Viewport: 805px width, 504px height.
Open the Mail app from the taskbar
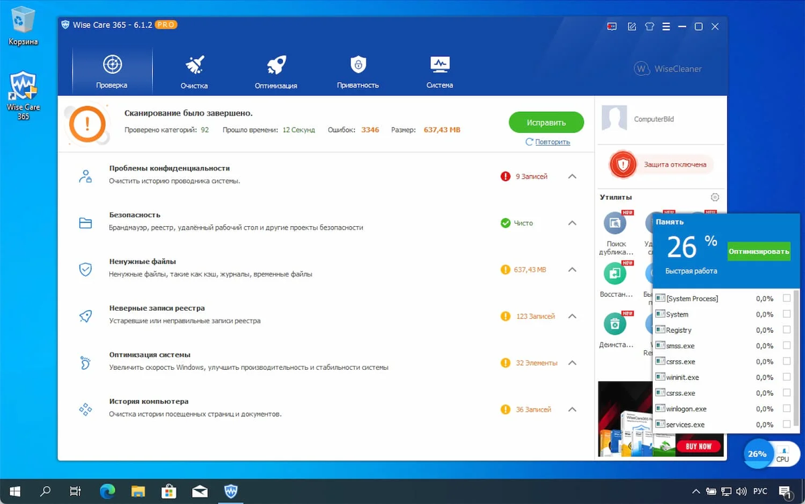[199, 491]
